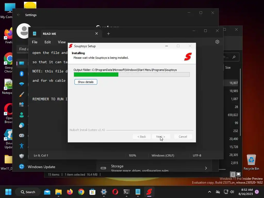Switch File Explorer to details view
The height and width of the screenshot is (198, 264).
(x=233, y=174)
